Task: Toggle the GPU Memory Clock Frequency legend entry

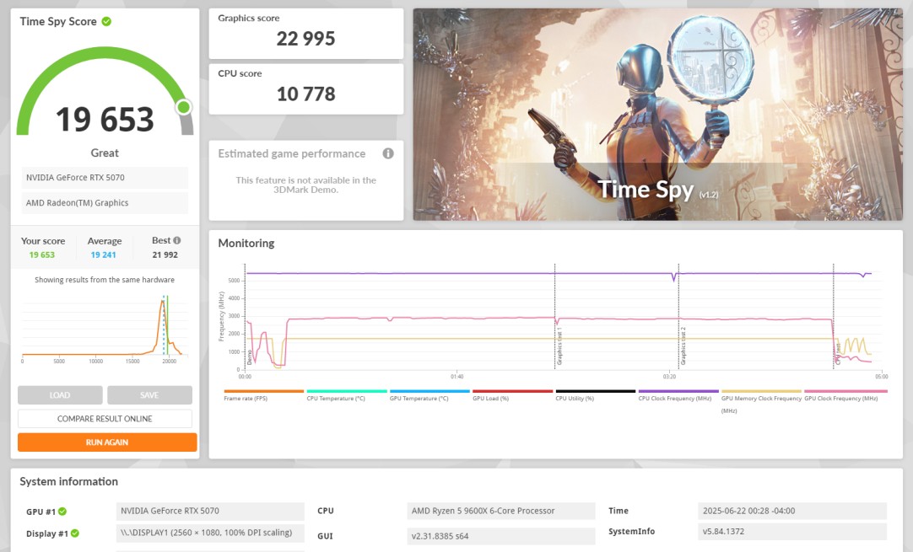Action: coord(760,398)
